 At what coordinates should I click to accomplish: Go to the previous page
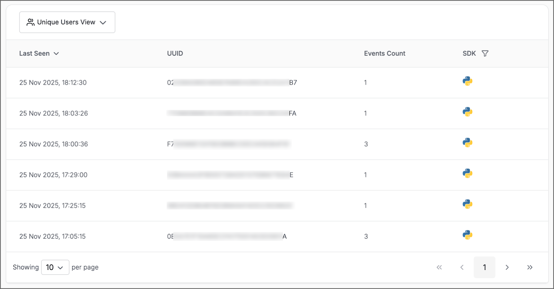pos(462,267)
